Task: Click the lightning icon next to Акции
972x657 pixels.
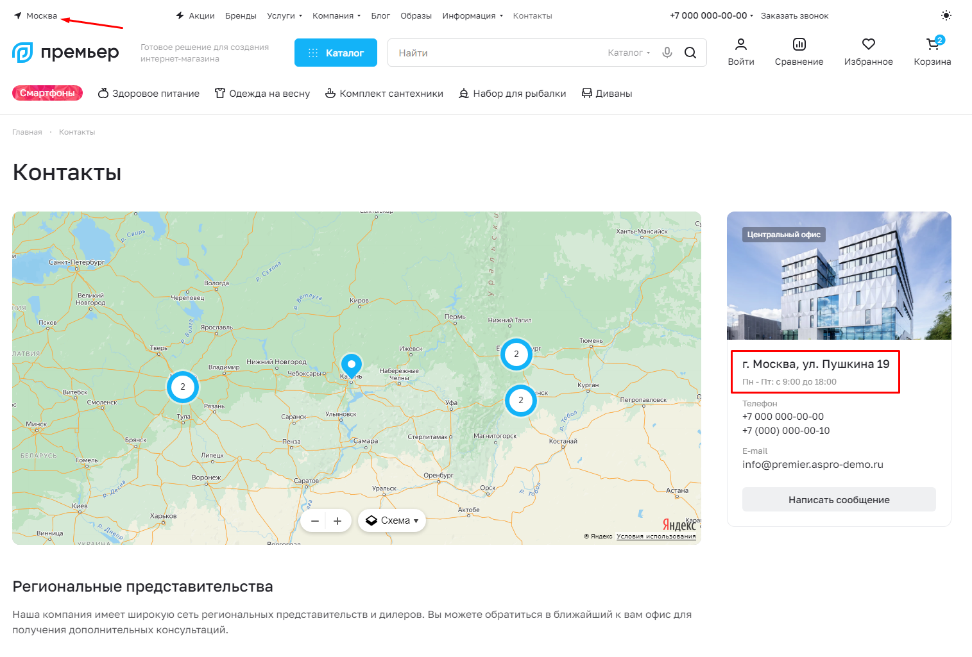Action: [180, 15]
